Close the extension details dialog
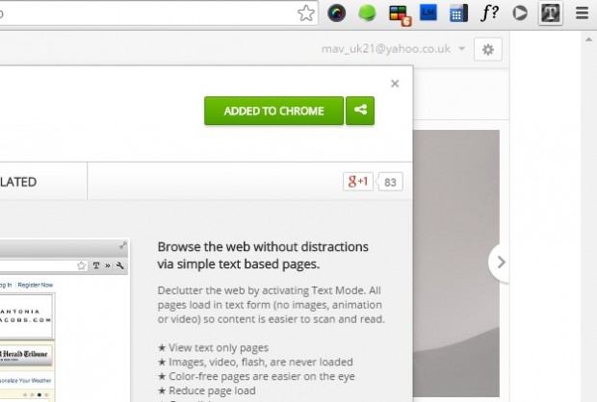 [395, 84]
